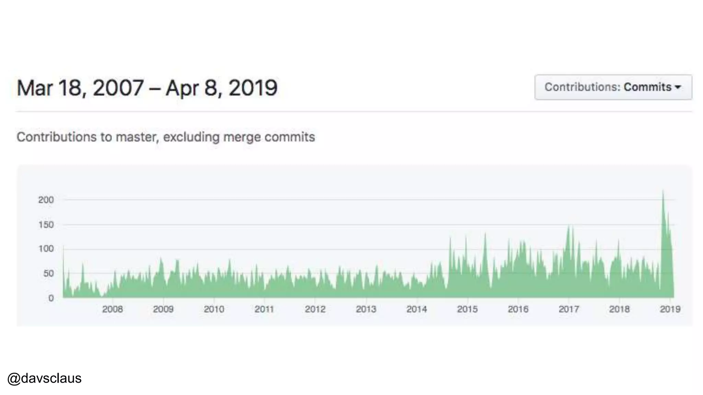Click the @davsclaus handle text
Screen dimensions: 703x395
point(44,378)
